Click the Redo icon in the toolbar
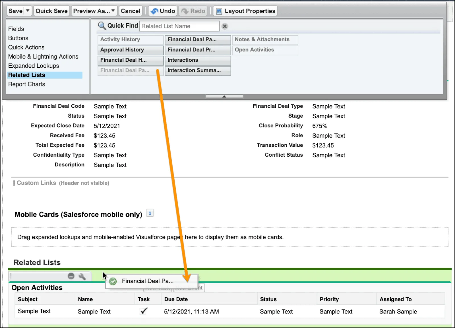This screenshot has width=455, height=328. click(185, 11)
